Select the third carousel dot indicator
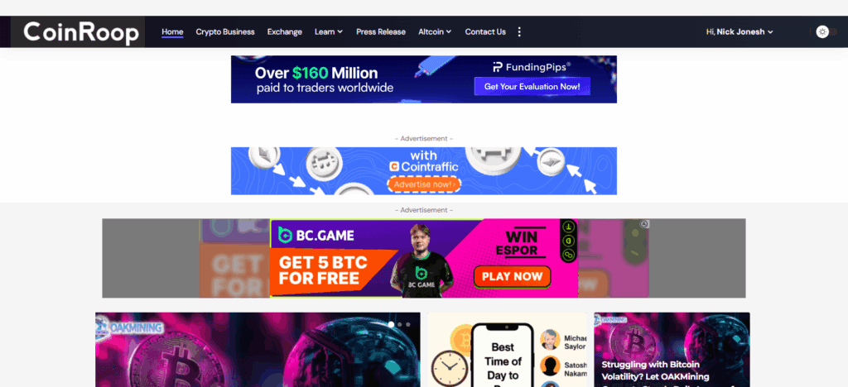848x387 pixels. point(407,324)
